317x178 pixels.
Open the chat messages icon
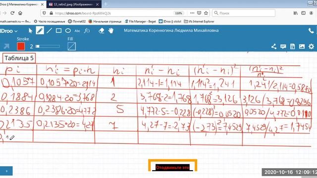click(x=283, y=46)
